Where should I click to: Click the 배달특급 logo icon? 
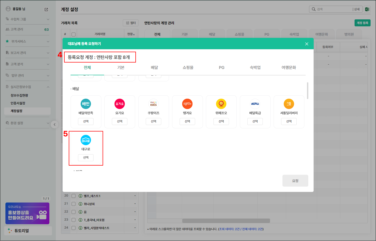(x=255, y=104)
